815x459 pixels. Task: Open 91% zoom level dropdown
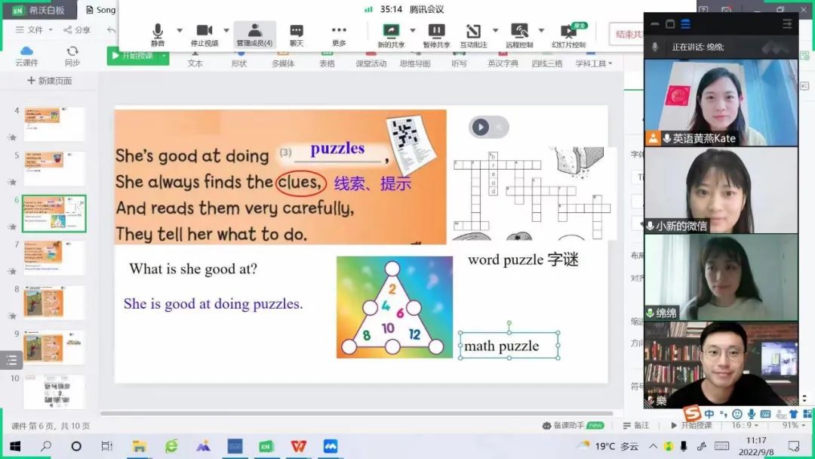(x=793, y=425)
